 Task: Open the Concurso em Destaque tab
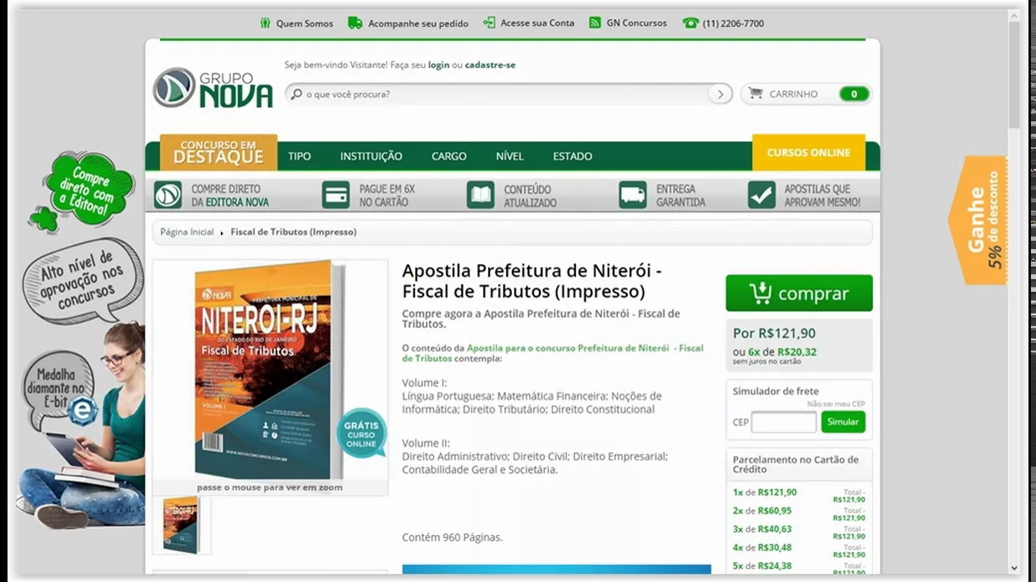pyautogui.click(x=218, y=151)
